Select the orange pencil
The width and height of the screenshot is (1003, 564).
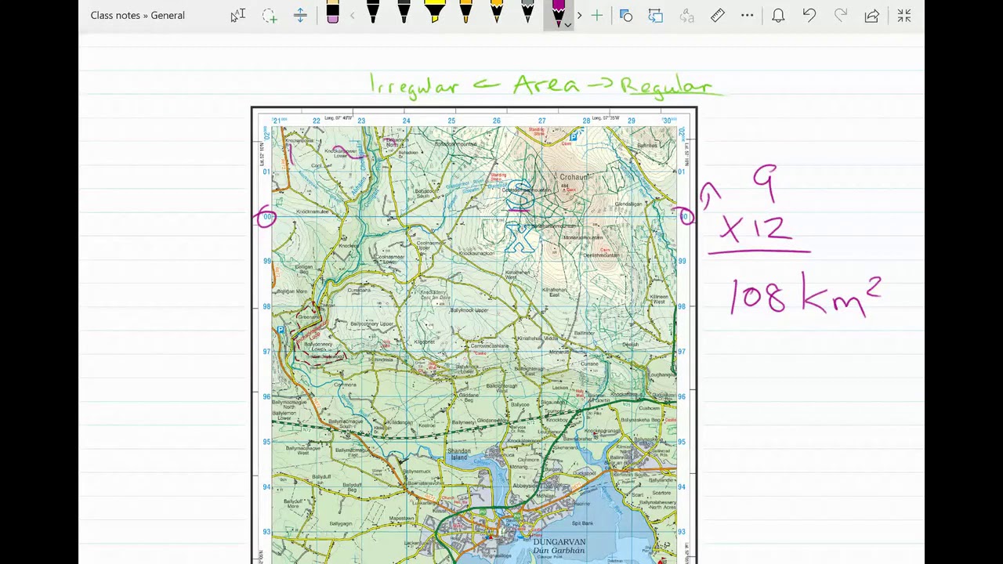[497, 13]
